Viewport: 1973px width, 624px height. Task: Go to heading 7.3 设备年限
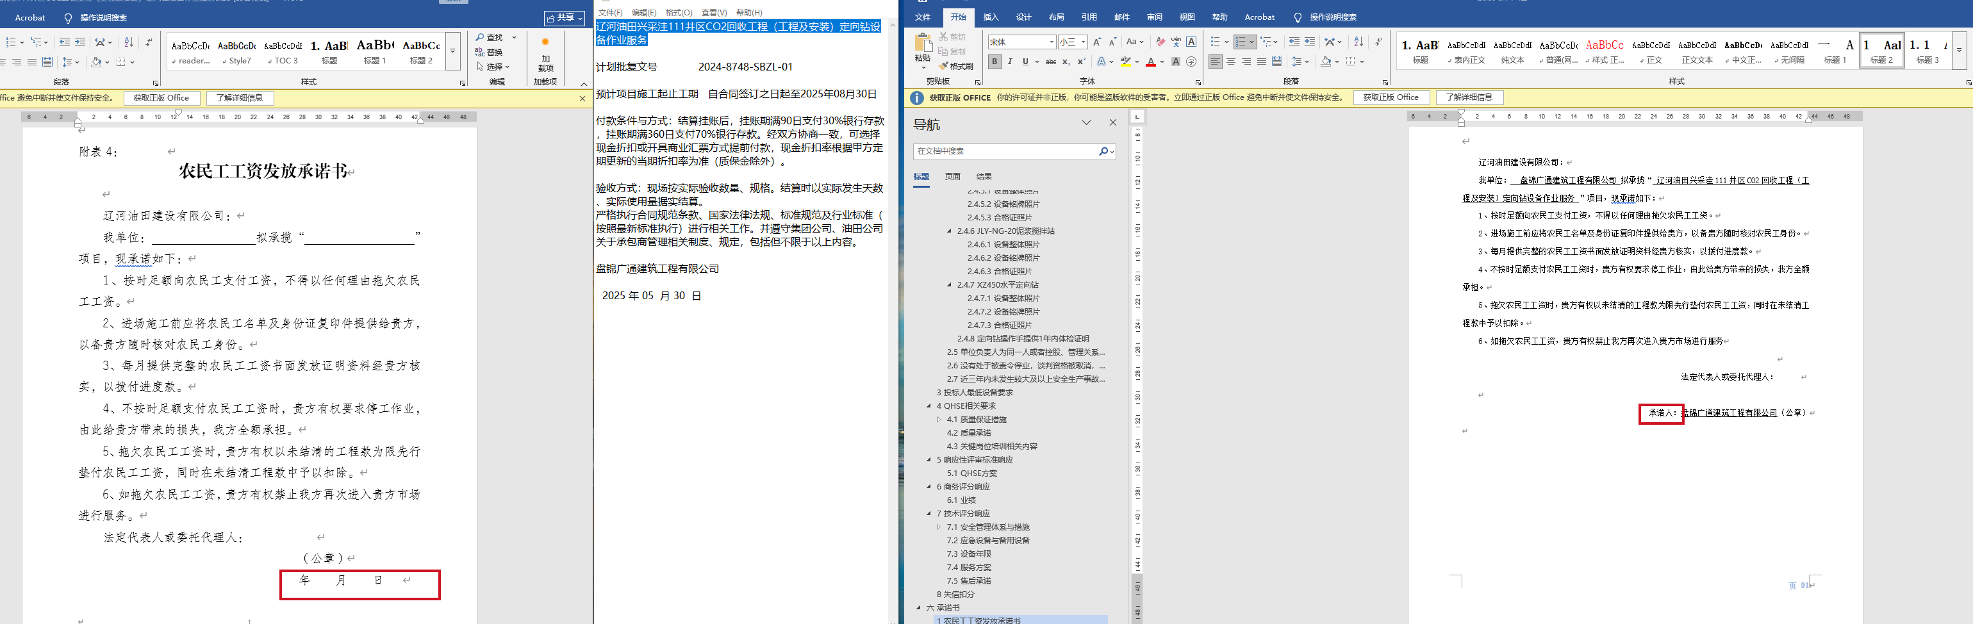(x=968, y=554)
